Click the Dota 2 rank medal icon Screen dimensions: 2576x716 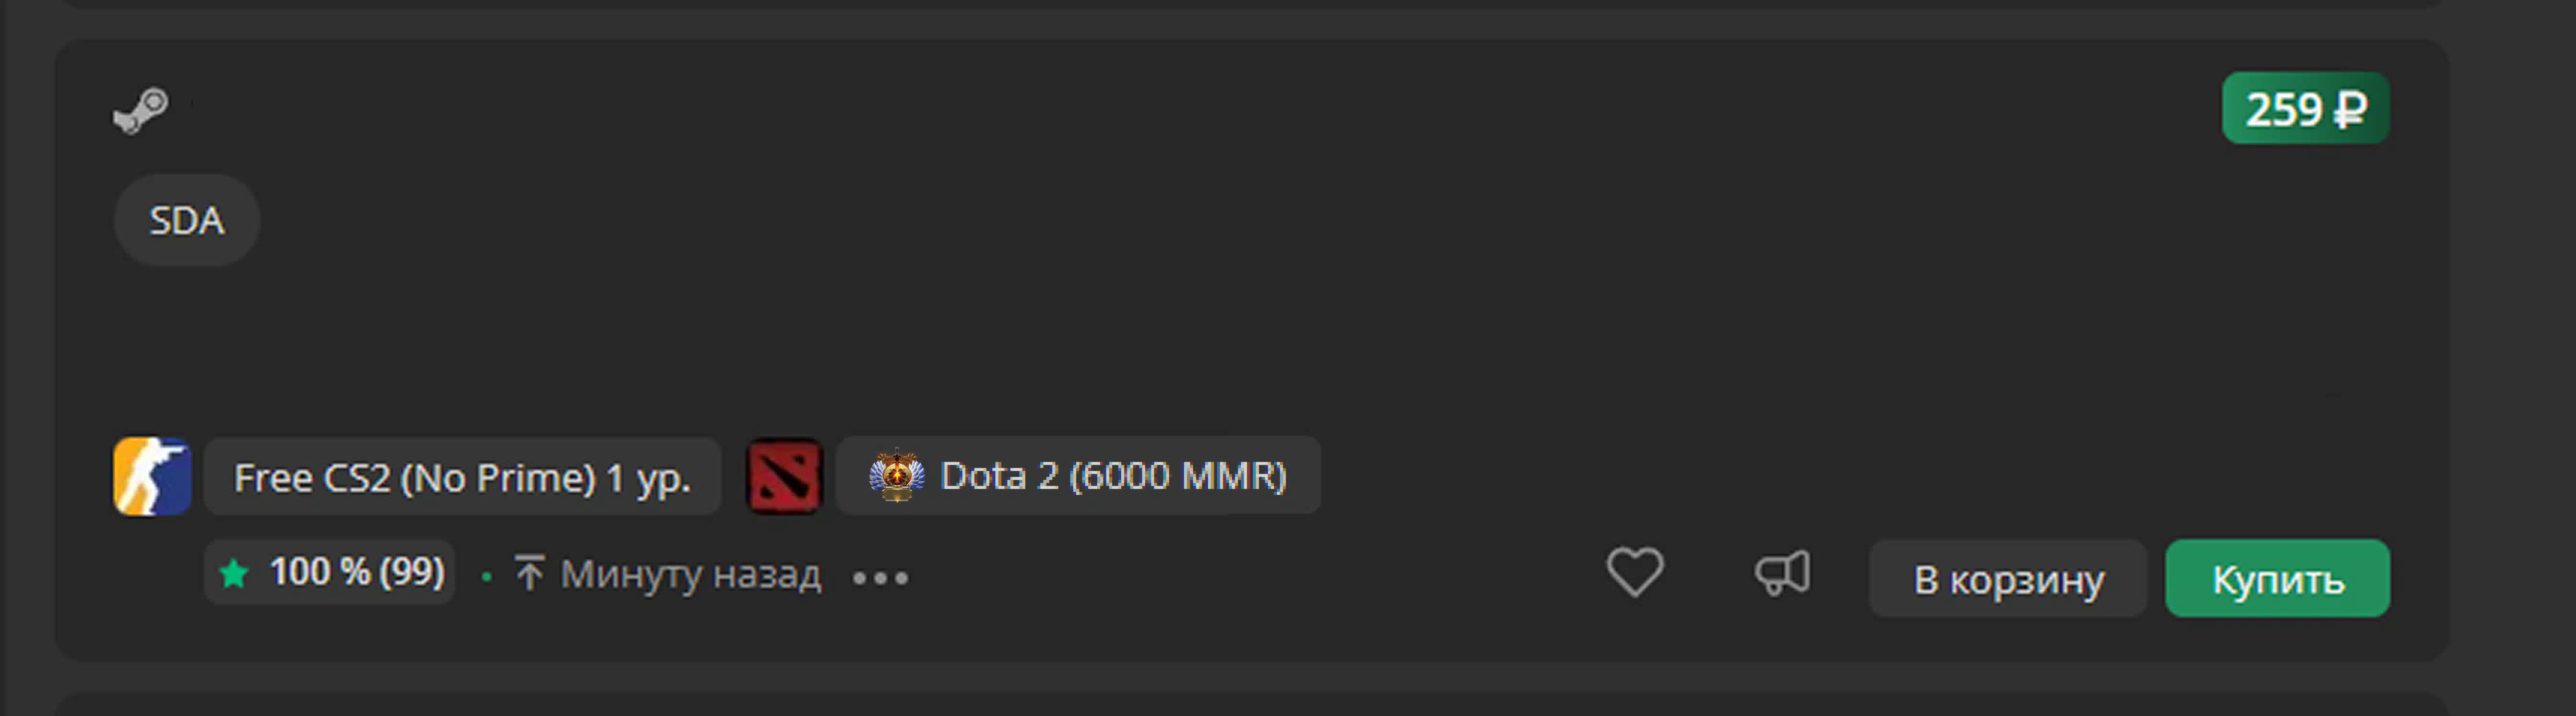(x=897, y=475)
